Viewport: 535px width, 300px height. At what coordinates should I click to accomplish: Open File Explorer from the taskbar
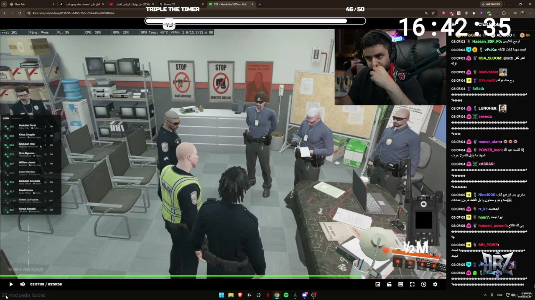pos(231,295)
